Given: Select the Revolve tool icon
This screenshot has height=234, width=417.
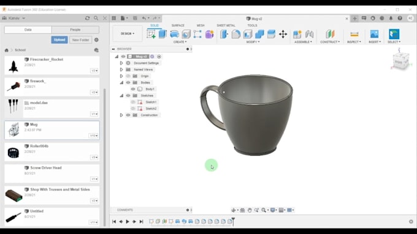Looking at the screenshot, I should 174,34.
